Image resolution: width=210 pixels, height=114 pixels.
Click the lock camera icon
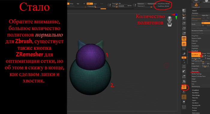(x=184, y=54)
